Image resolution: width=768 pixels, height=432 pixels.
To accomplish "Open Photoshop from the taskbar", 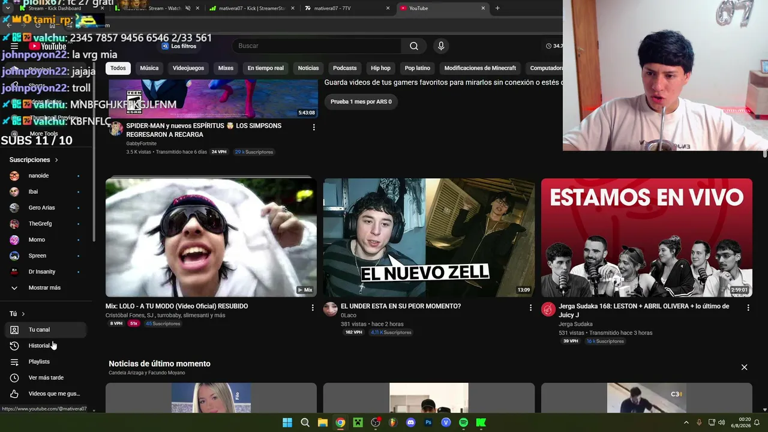I will [x=428, y=422].
